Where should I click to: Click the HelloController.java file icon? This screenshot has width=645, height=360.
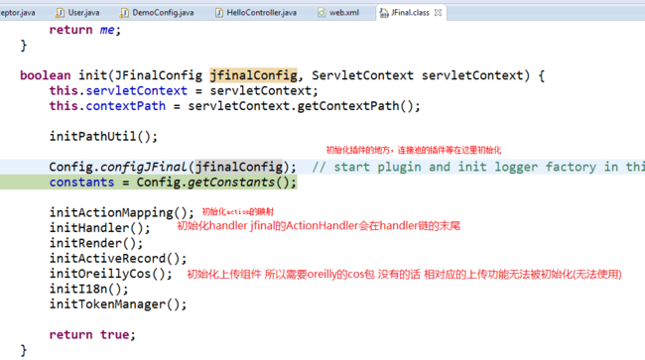pyautogui.click(x=219, y=13)
